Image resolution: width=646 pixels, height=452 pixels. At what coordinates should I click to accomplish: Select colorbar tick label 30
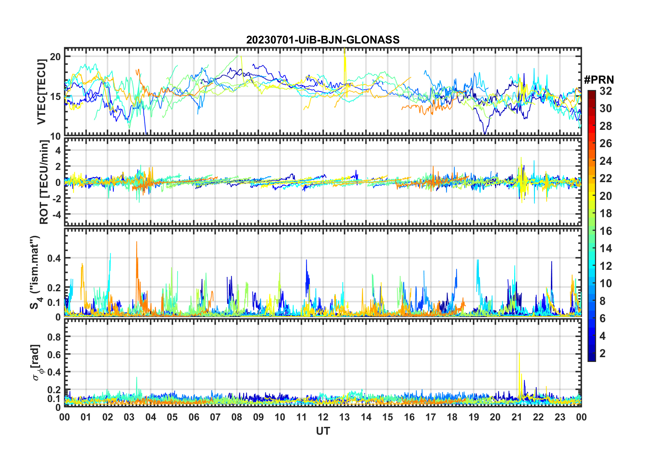(x=606, y=108)
